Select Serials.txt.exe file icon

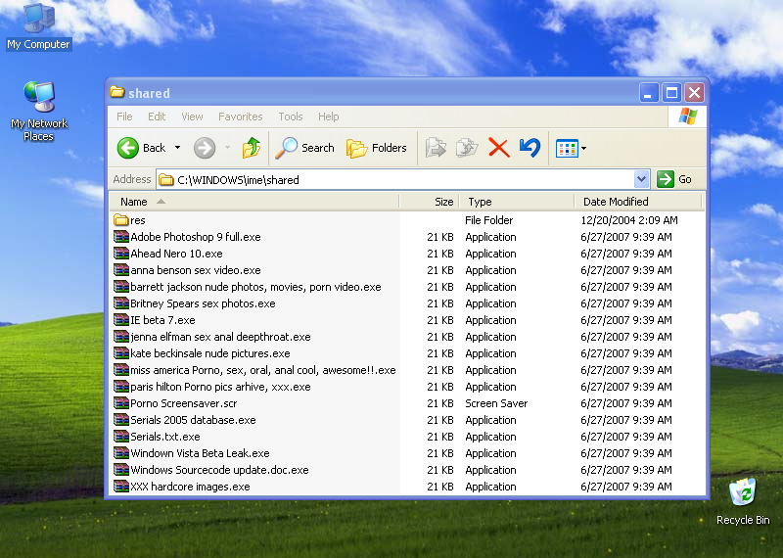pos(120,436)
